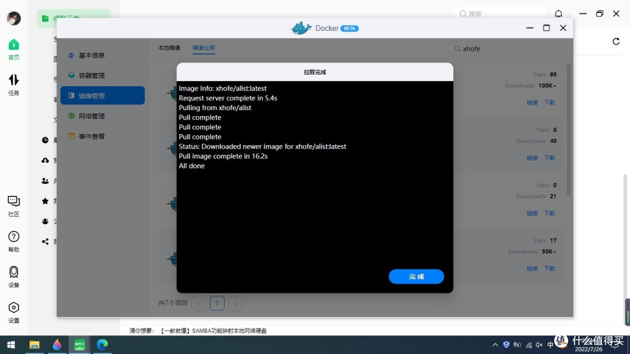The height and width of the screenshot is (354, 630).
Task: Click the refresh icon at top right
Action: 617,41
